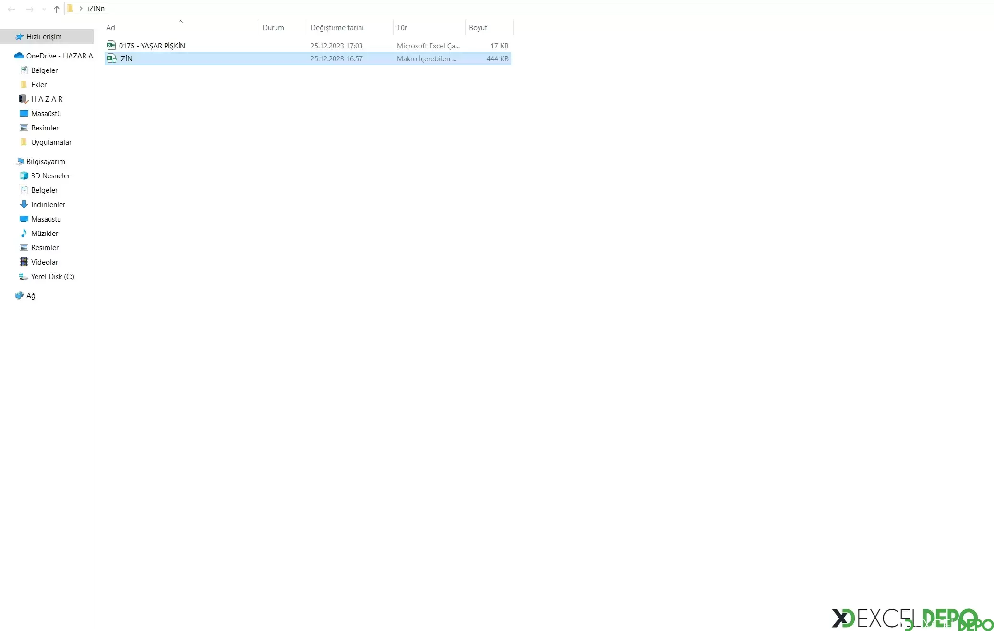The height and width of the screenshot is (631, 994).
Task: Open the Müzikler folder
Action: [x=45, y=233]
